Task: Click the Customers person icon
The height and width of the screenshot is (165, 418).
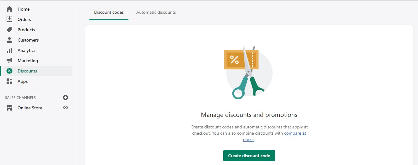Action: 9,40
